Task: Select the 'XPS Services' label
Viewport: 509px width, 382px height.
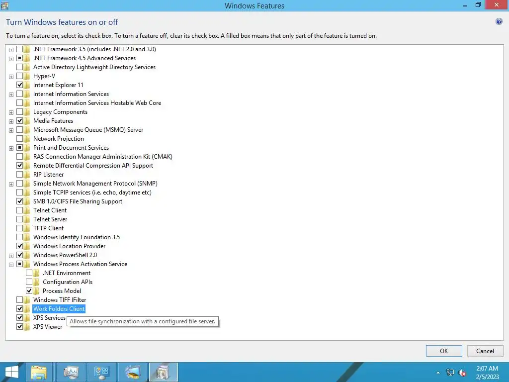Action: [x=49, y=318]
